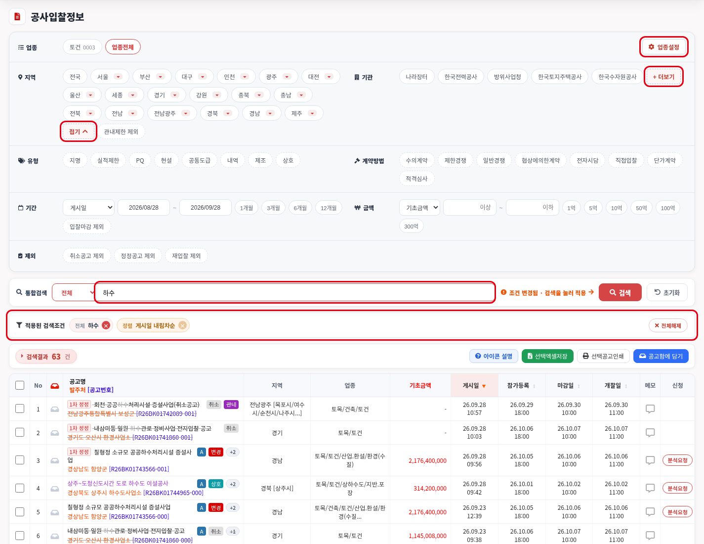Open memo icon for row 4

pyautogui.click(x=650, y=488)
